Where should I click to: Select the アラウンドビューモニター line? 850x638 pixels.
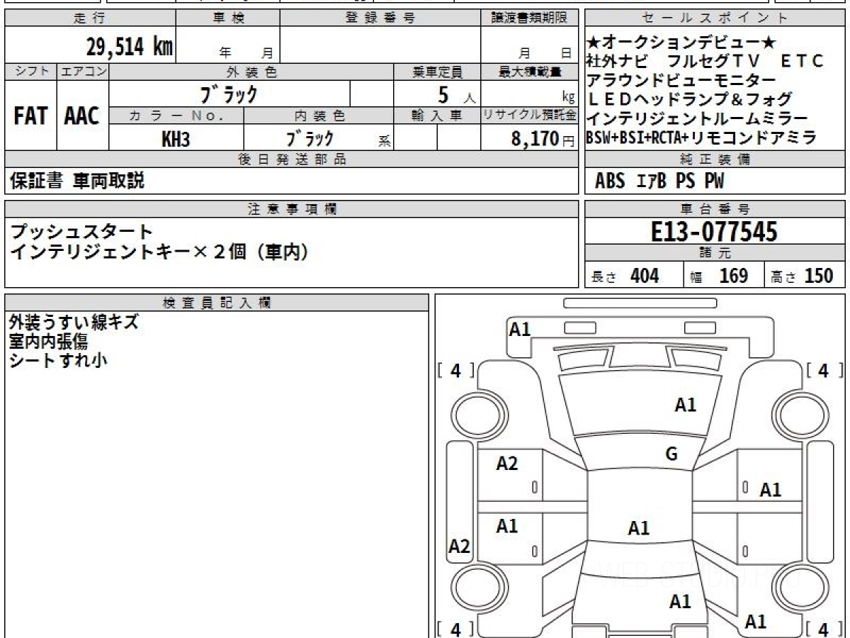point(681,80)
